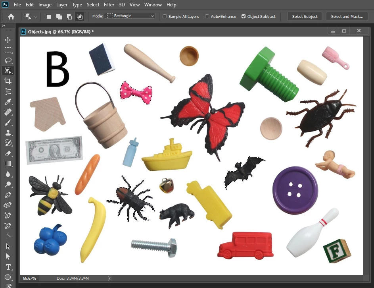The width and height of the screenshot is (374, 288).
Task: Select the Crop tool
Action: pyautogui.click(x=8, y=81)
